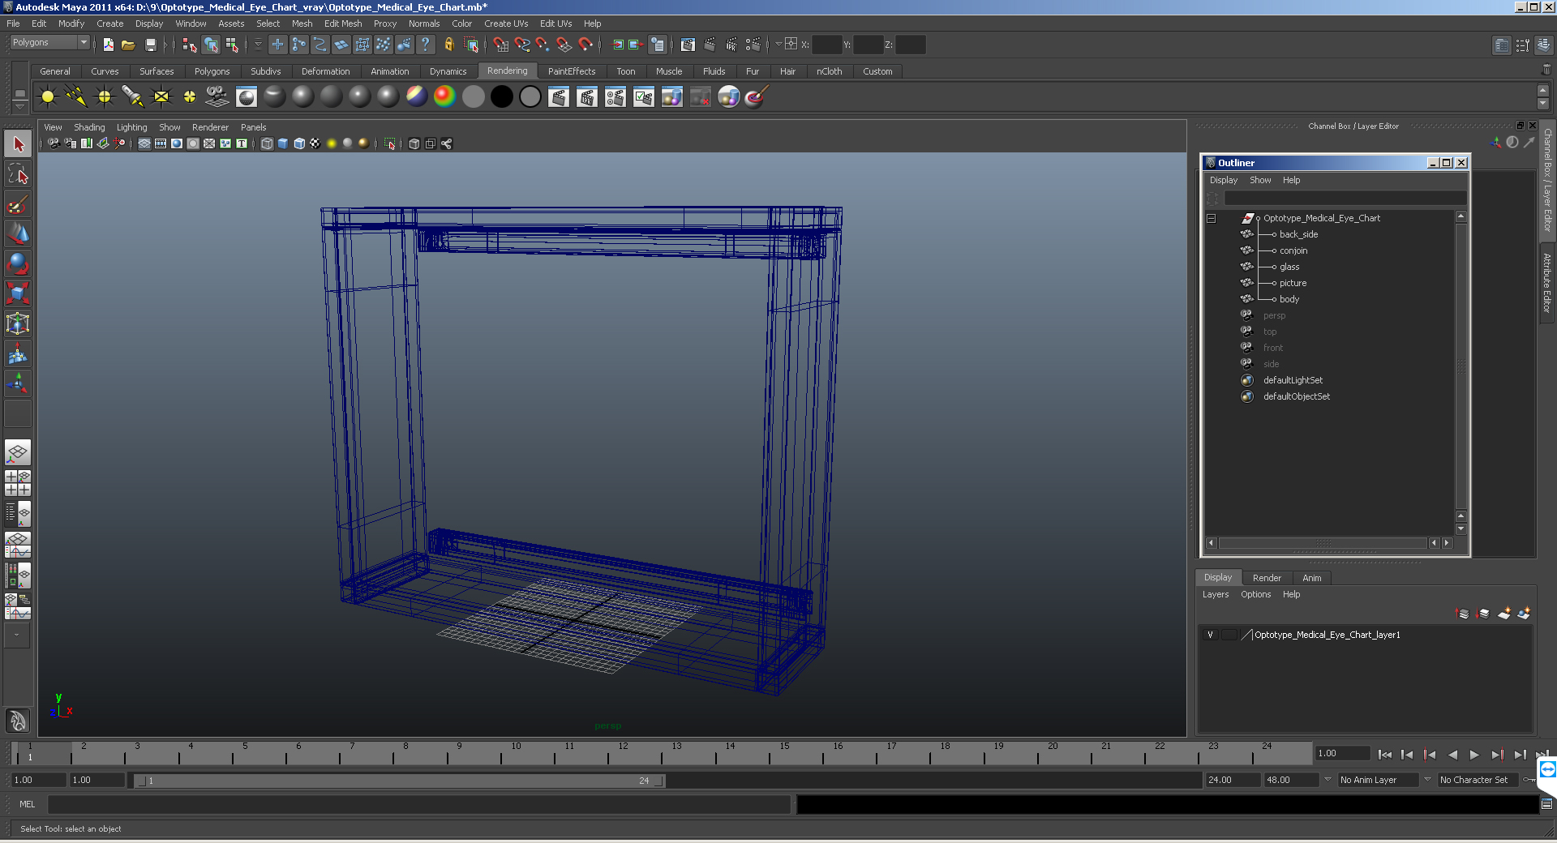
Task: Open the Create UVs menu
Action: coord(506,24)
